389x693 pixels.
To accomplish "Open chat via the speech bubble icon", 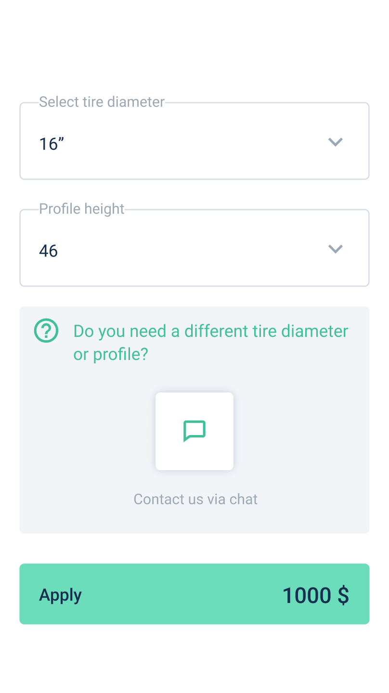I will pos(194,431).
